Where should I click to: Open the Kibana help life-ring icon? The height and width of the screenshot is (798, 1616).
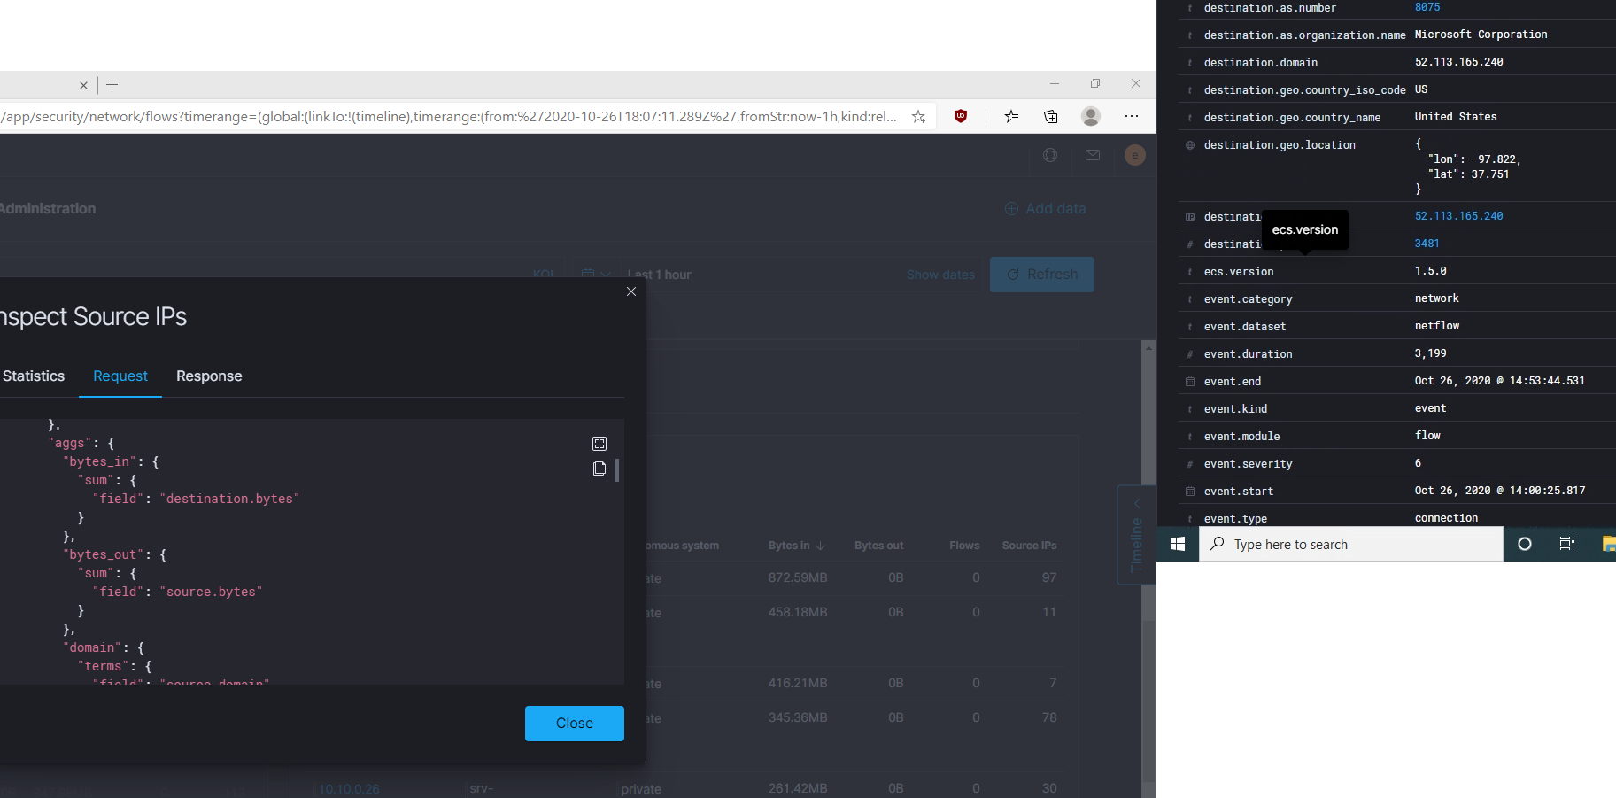1050,155
